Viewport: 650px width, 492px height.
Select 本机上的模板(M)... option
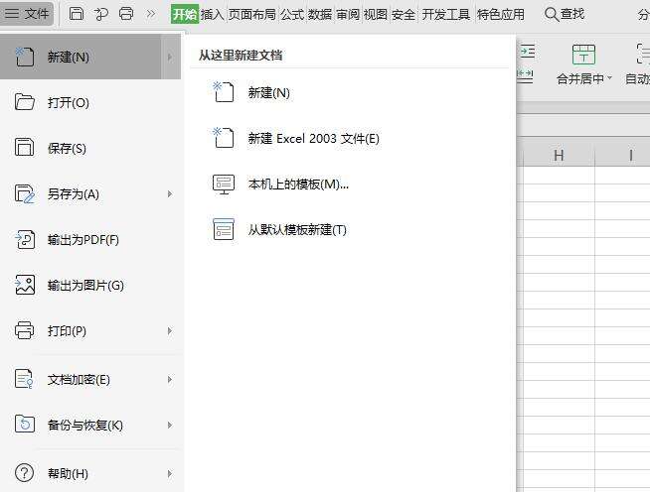[298, 184]
